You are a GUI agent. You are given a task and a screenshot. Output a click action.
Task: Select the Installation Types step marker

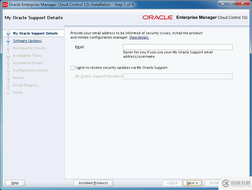tap(8, 56)
